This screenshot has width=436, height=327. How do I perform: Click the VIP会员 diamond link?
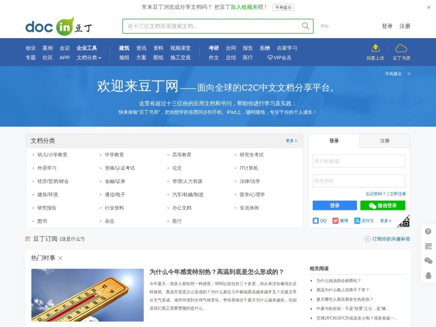click(x=279, y=58)
